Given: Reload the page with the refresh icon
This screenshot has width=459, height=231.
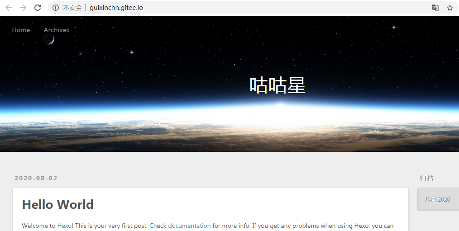Looking at the screenshot, I should pos(38,8).
